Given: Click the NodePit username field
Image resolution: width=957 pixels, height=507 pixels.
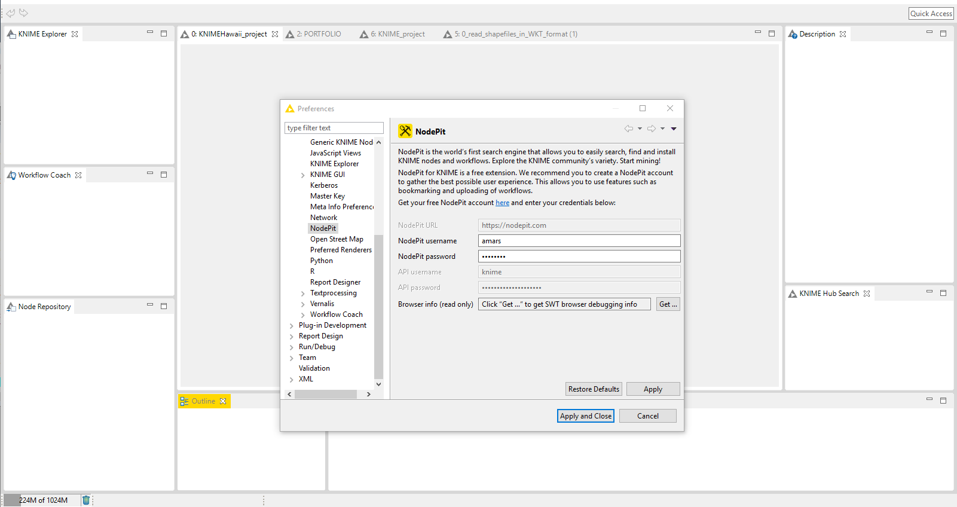Looking at the screenshot, I should click(x=579, y=241).
